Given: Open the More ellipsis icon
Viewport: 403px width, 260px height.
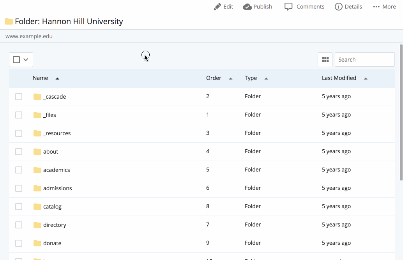Looking at the screenshot, I should point(376,7).
